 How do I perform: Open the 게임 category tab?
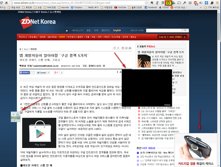click(93, 37)
